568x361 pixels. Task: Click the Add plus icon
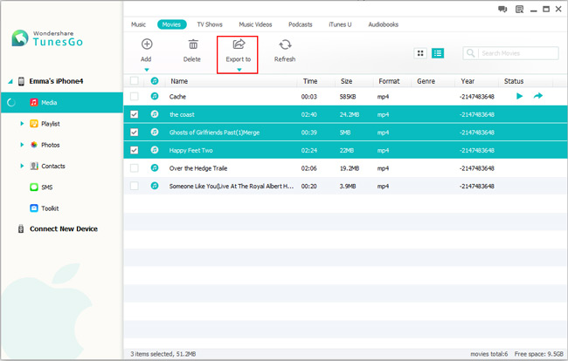[x=147, y=44]
